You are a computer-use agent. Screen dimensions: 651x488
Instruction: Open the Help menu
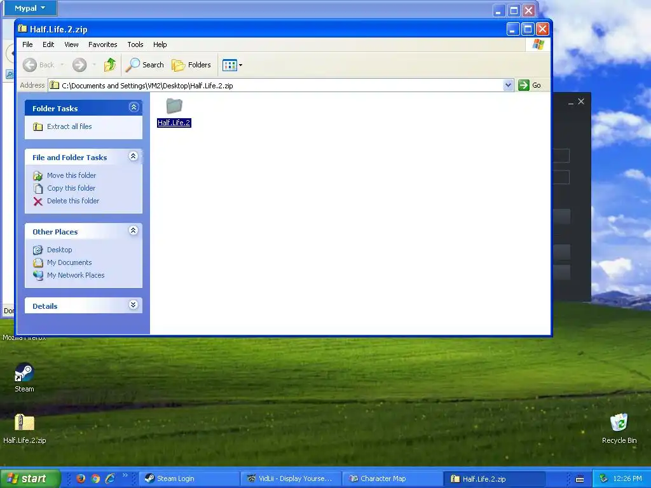tap(160, 44)
